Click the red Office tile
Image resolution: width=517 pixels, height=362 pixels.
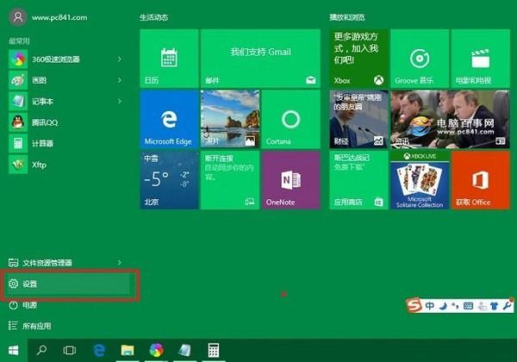[481, 179]
